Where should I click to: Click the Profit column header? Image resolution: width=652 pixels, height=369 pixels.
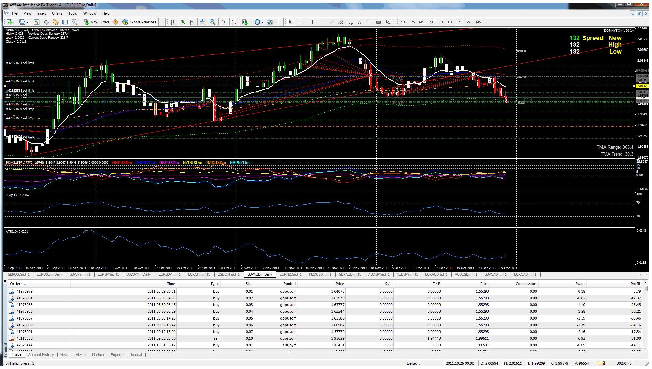click(x=635, y=284)
